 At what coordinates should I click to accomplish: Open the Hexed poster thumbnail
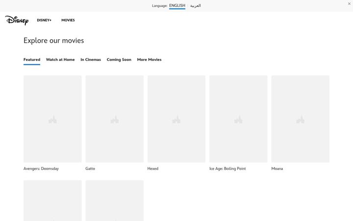176,119
